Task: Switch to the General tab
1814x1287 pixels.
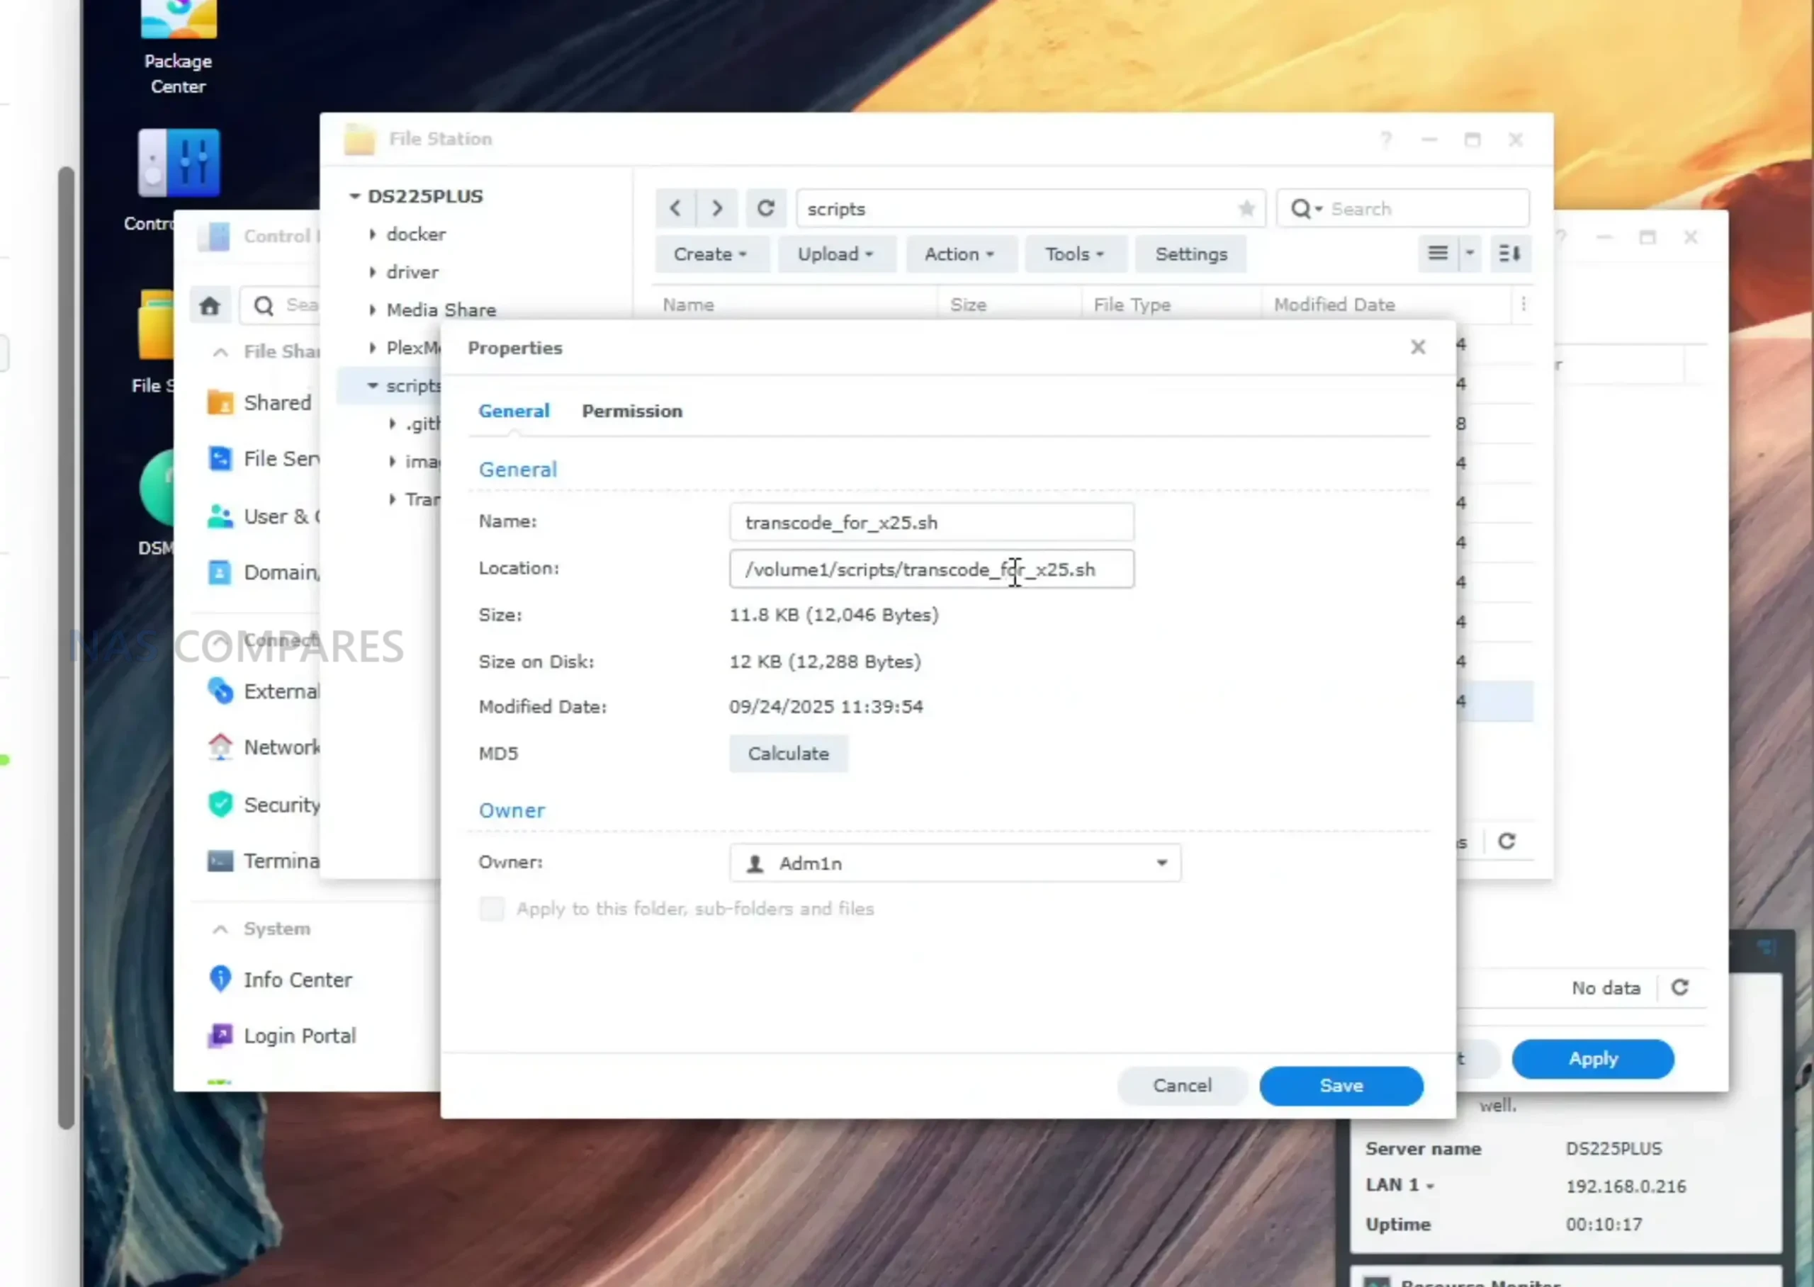Action: 514,412
